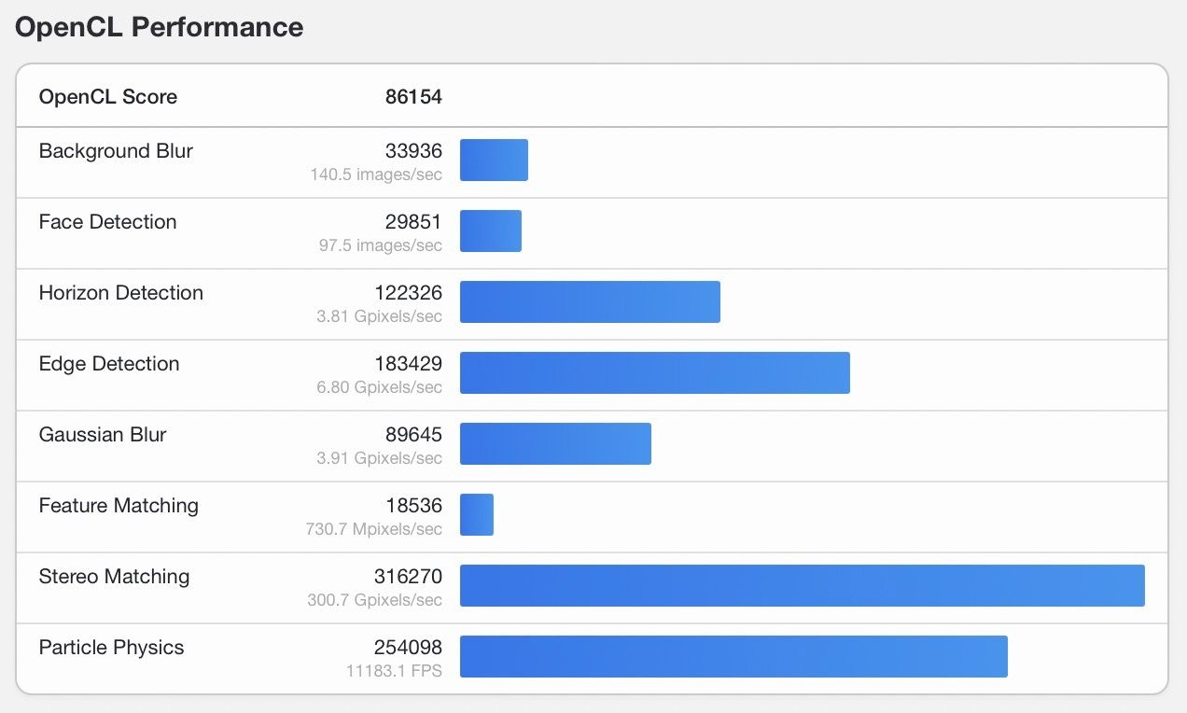Click the 97.5 images/sec value
Viewport: 1187px width, 713px height.
(x=381, y=245)
